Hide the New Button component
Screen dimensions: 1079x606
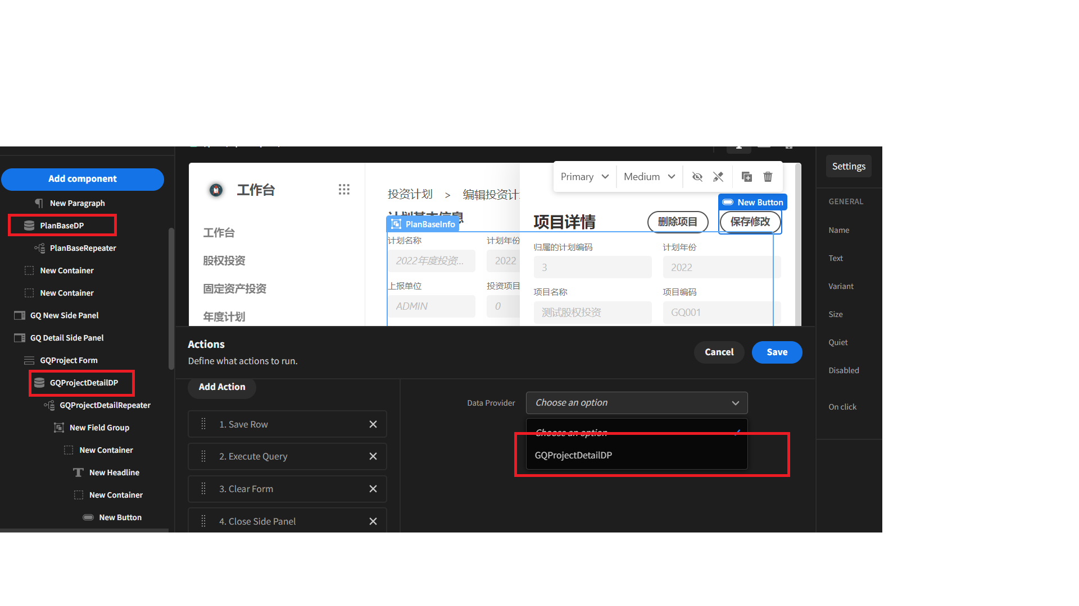coord(697,176)
